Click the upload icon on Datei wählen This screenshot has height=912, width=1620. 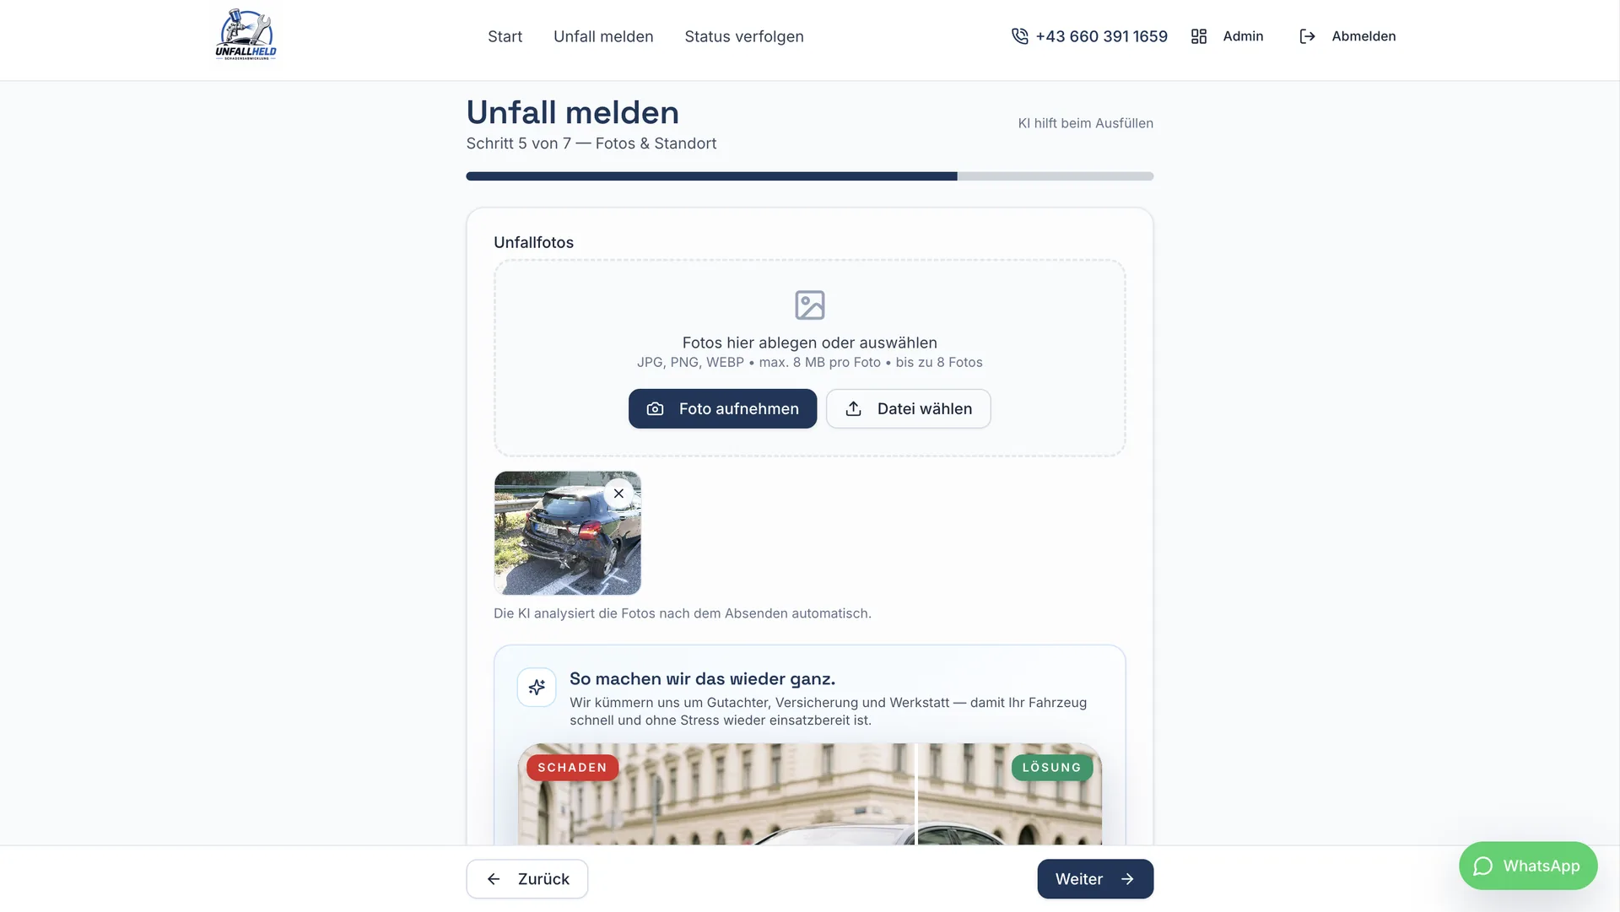[x=854, y=409]
